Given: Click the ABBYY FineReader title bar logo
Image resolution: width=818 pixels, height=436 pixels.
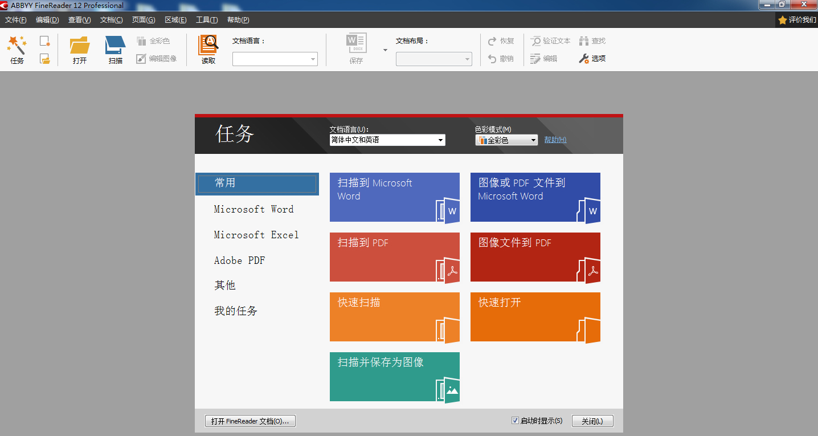Looking at the screenshot, I should pos(5,5).
